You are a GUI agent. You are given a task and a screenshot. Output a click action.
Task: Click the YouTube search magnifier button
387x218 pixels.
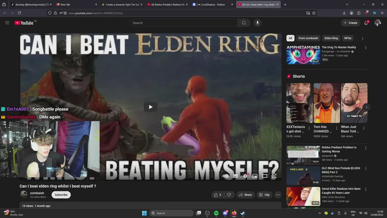tap(244, 23)
